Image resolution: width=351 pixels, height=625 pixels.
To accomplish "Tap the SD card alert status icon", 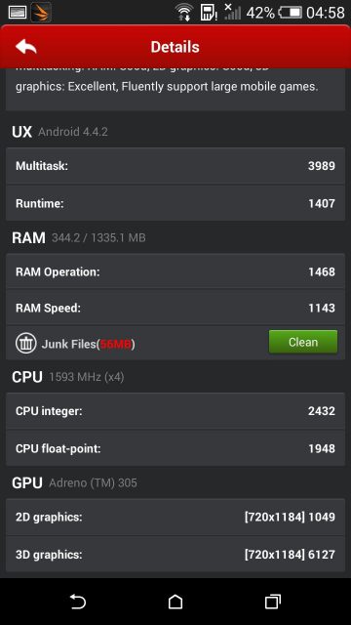I will coord(208,13).
